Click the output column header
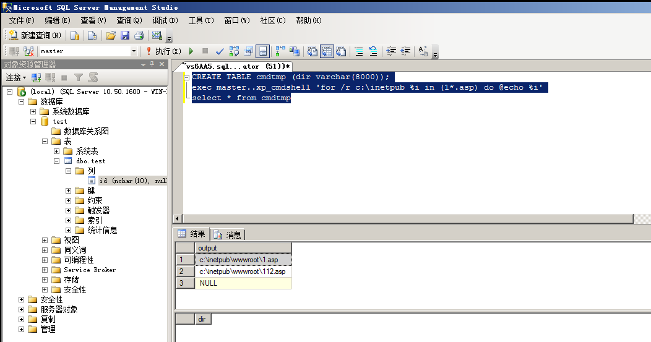 click(x=243, y=248)
